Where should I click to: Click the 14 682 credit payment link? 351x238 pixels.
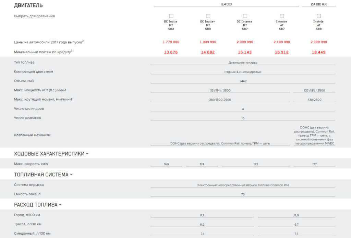tap(208, 52)
